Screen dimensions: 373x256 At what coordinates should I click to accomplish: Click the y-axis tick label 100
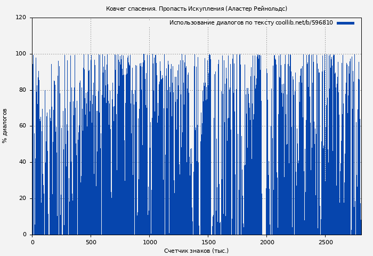pyautogui.click(x=21, y=54)
